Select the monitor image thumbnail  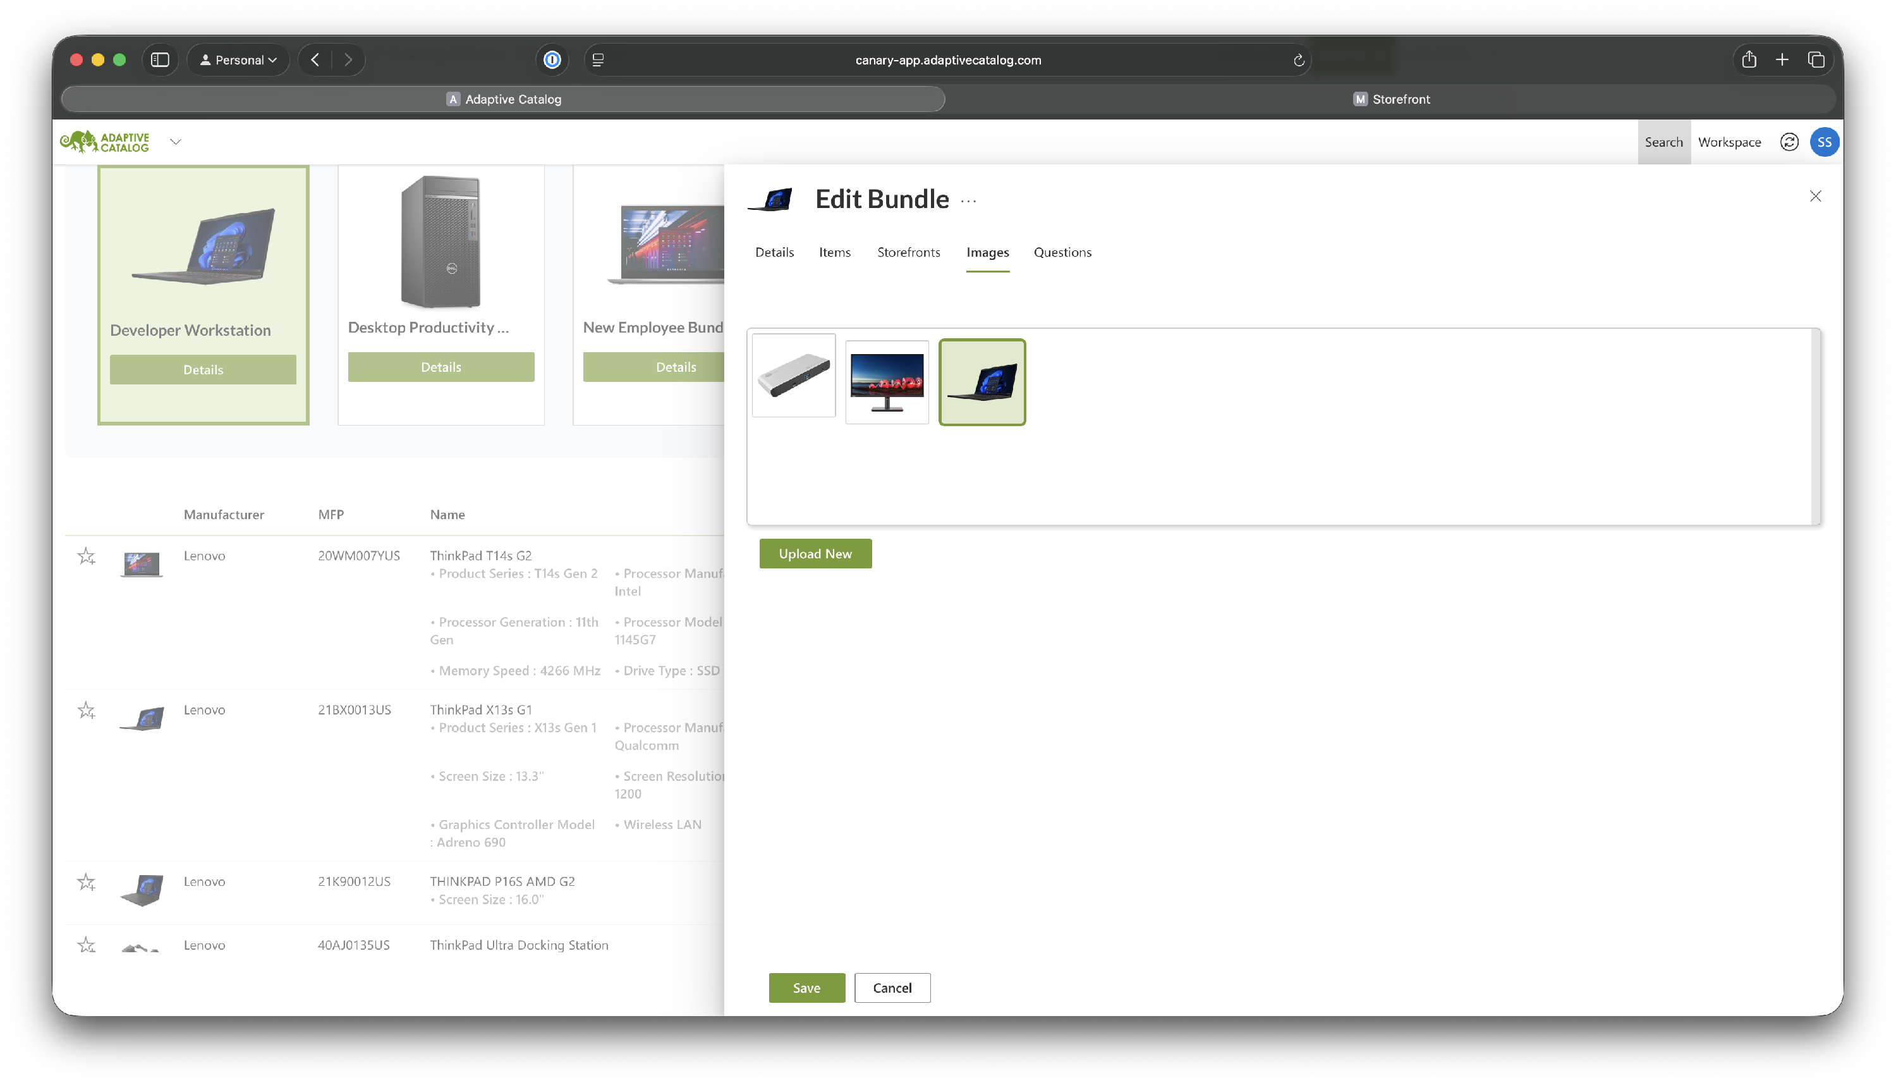pyautogui.click(x=887, y=381)
